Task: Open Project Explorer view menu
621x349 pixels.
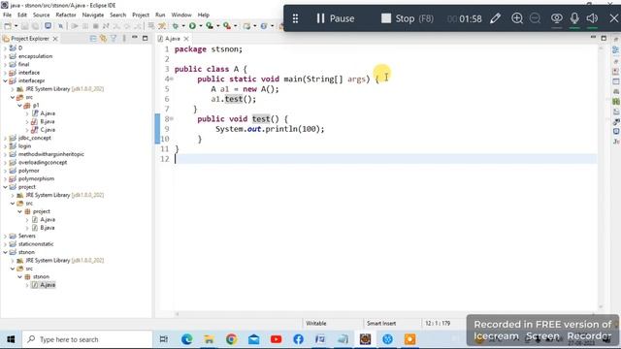Action: [124, 39]
